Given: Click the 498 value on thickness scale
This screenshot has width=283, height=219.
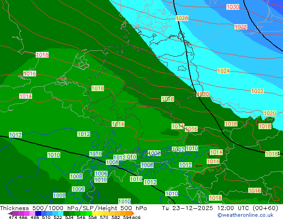Looking at the screenshot, I should coord(35,217).
